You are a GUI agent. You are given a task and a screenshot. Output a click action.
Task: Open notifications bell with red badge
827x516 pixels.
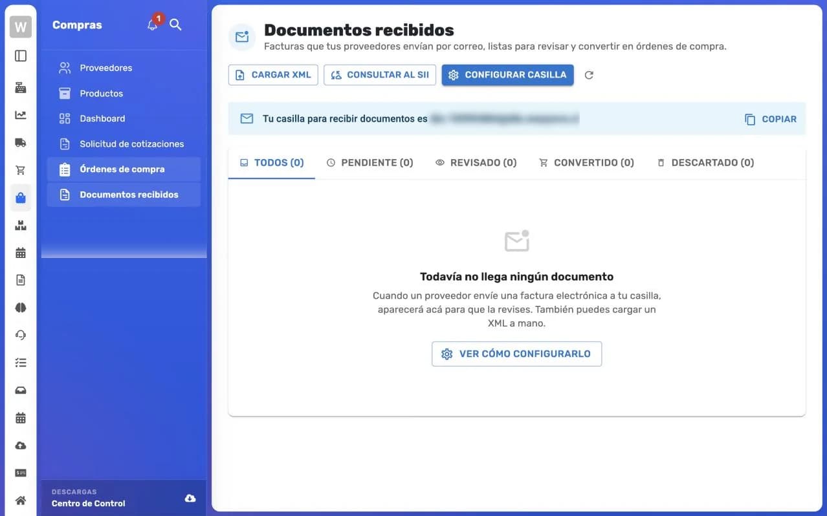pyautogui.click(x=153, y=25)
